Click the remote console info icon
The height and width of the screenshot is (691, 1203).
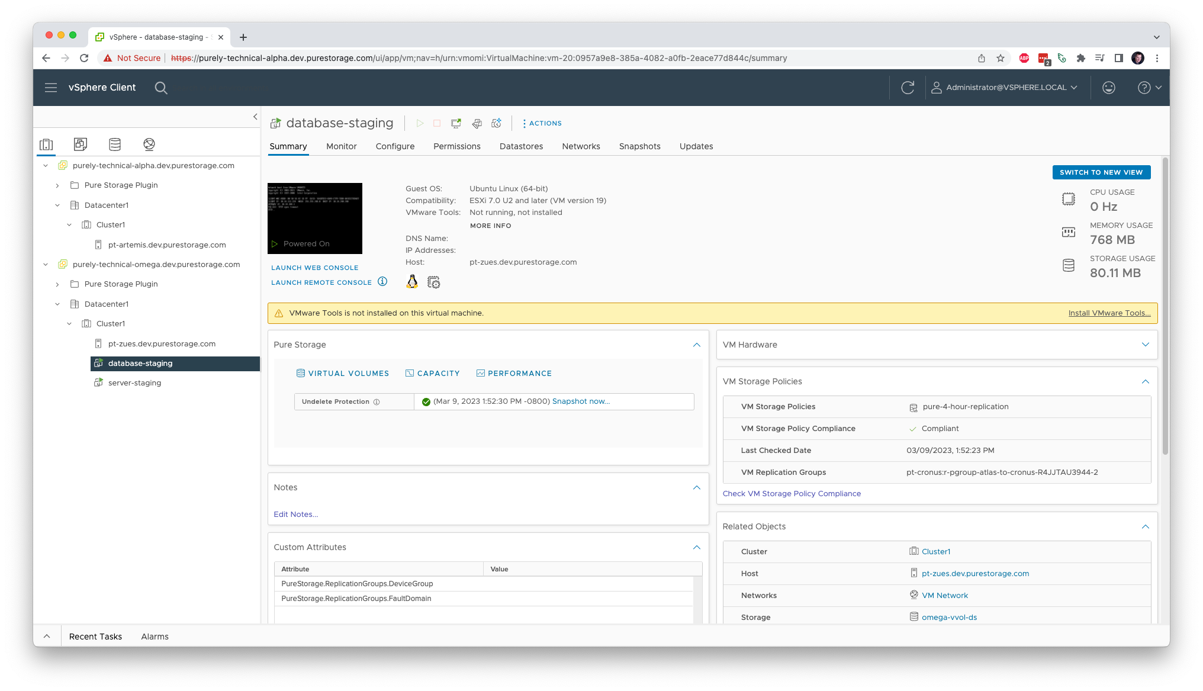click(382, 281)
